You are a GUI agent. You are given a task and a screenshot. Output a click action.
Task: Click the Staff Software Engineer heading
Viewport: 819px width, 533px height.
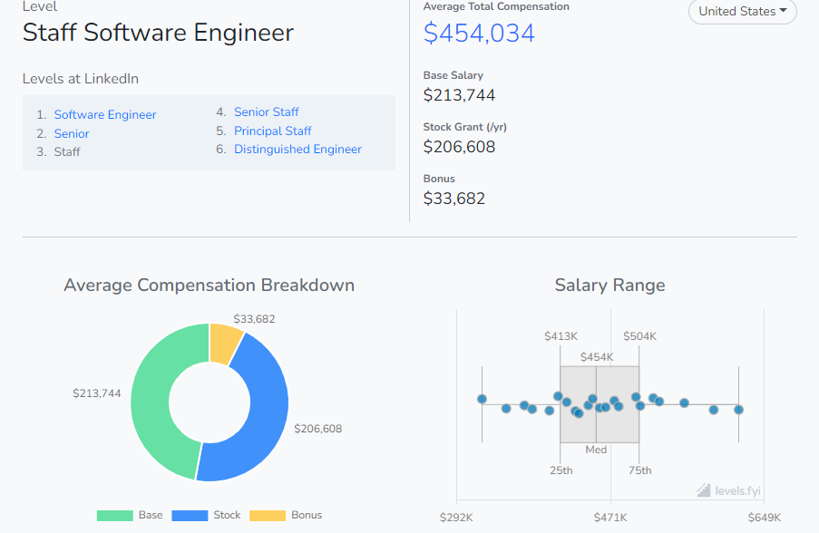click(158, 33)
